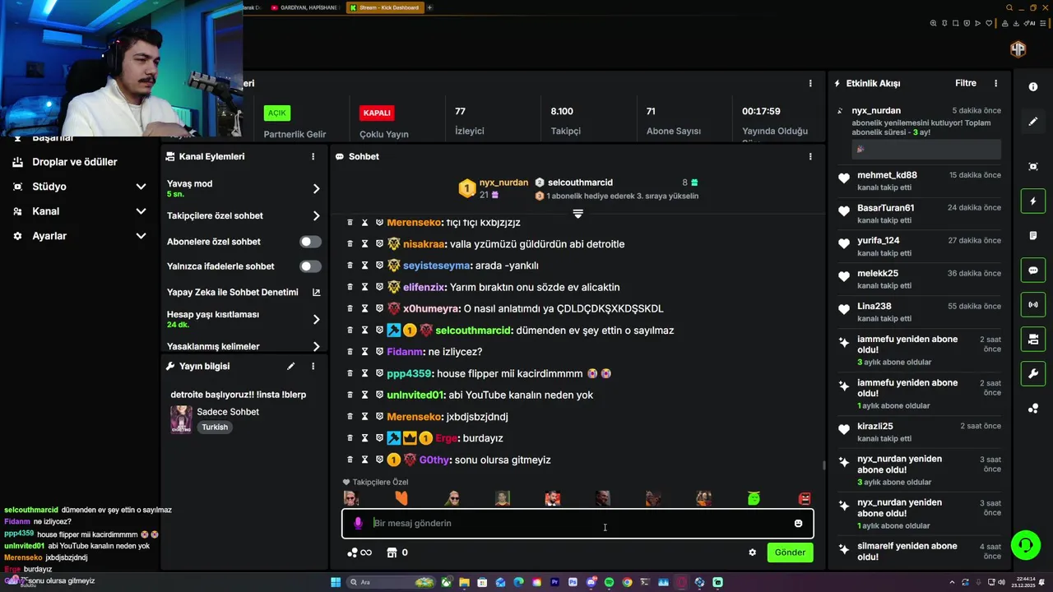Open the green headset support button
Viewport: 1053px width, 592px height.
(1025, 544)
